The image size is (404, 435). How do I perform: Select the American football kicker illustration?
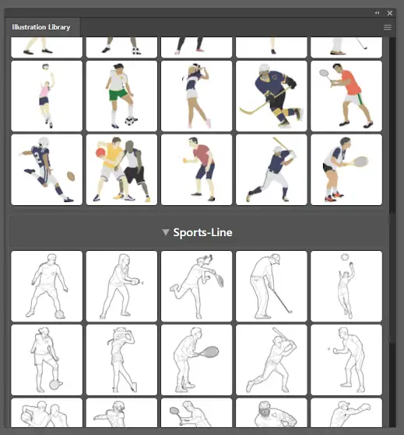[47, 170]
